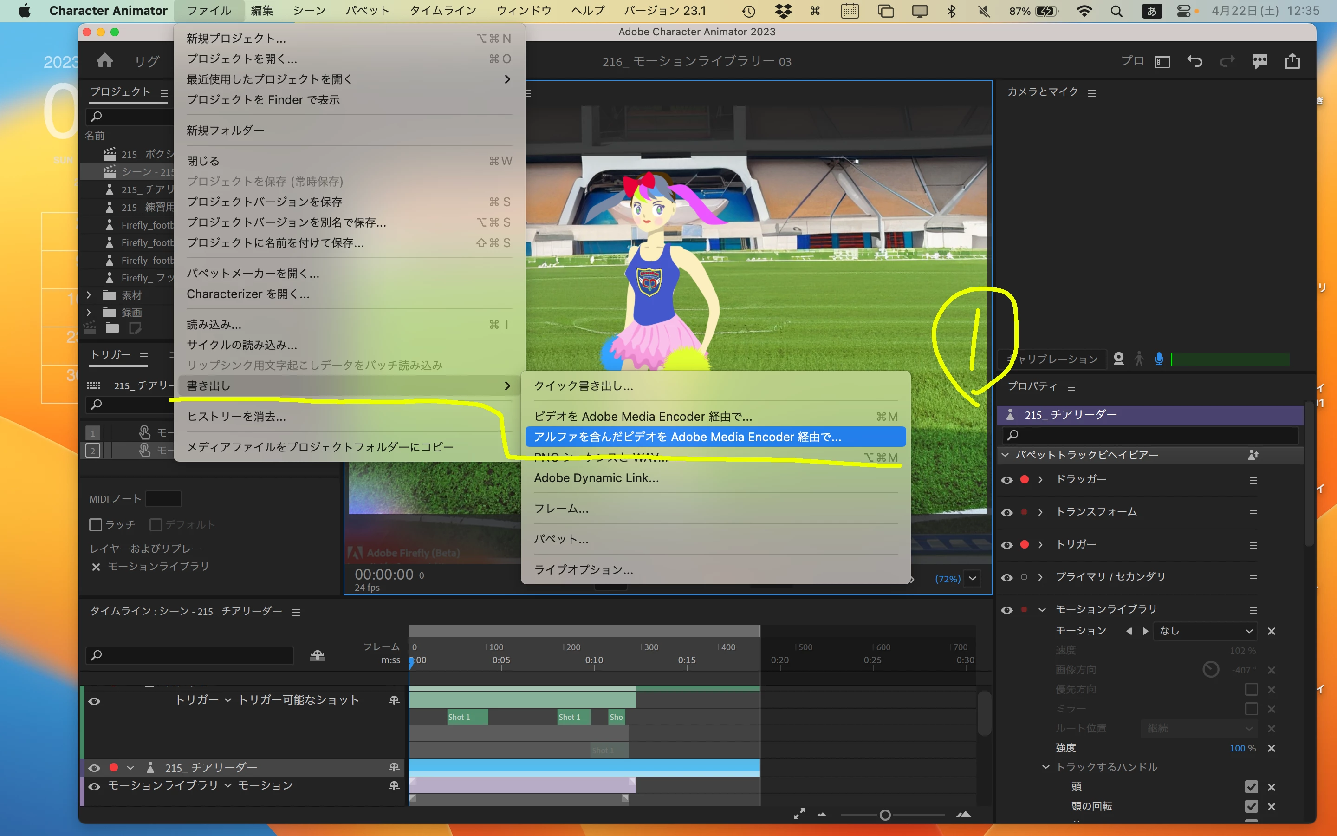The width and height of the screenshot is (1337, 836).
Task: Toggle the record arm dot for ドラッガー
Action: pos(1024,480)
